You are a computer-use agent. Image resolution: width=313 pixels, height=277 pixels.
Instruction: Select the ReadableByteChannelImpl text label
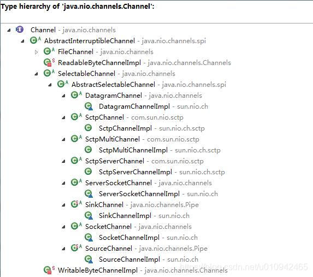99,63
